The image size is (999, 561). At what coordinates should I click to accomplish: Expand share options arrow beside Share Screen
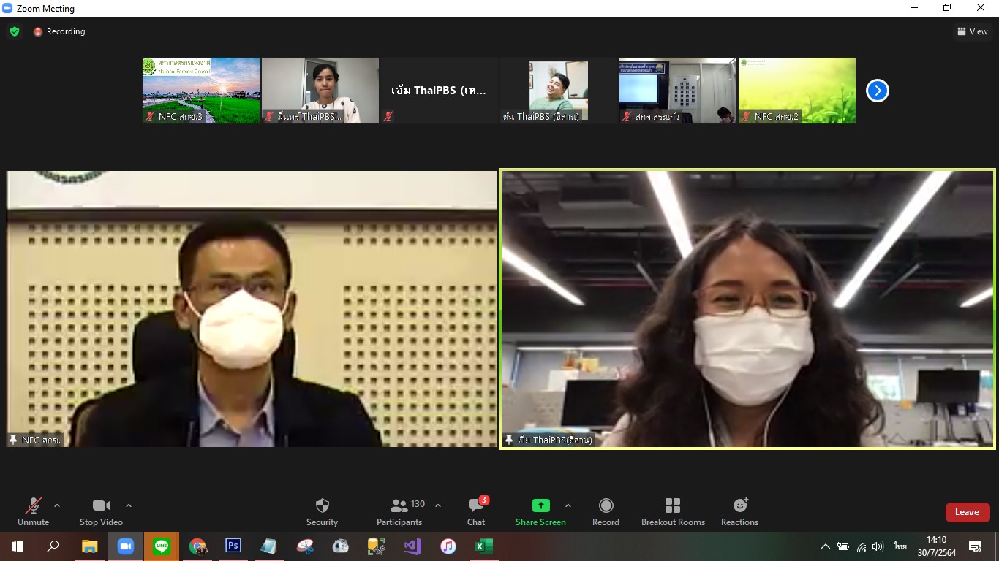(568, 505)
